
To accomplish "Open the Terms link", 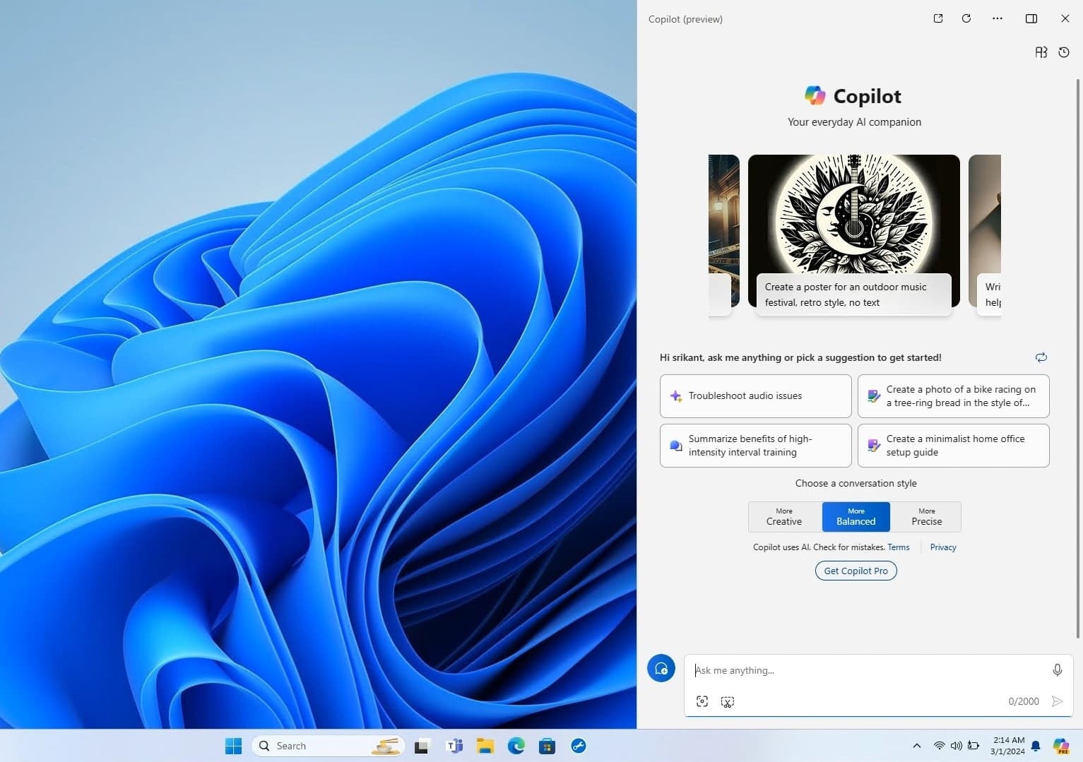I will [x=899, y=547].
